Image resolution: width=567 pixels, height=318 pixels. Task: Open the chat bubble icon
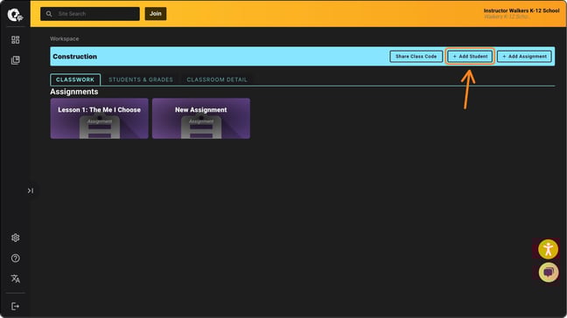(549, 273)
